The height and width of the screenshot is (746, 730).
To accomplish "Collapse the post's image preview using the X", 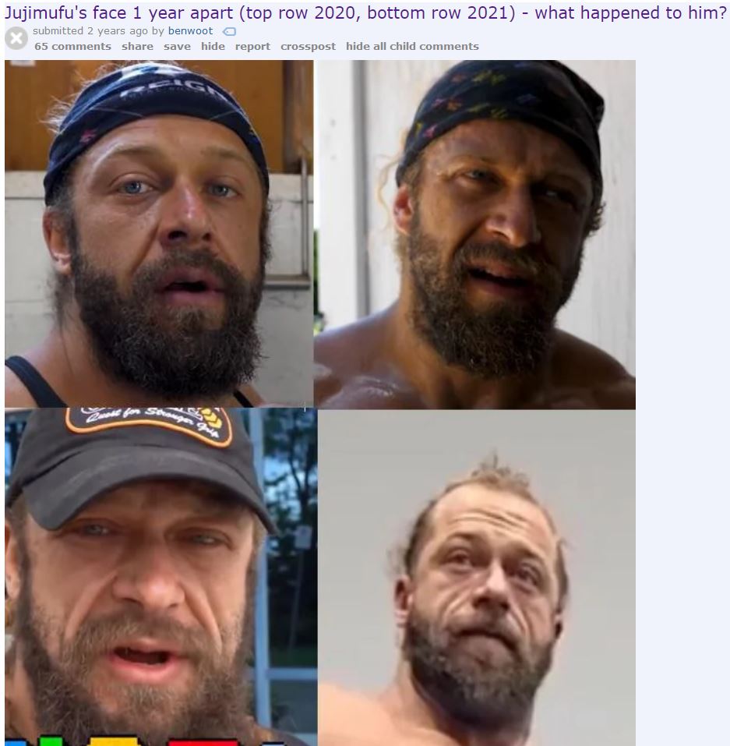I will (16, 38).
